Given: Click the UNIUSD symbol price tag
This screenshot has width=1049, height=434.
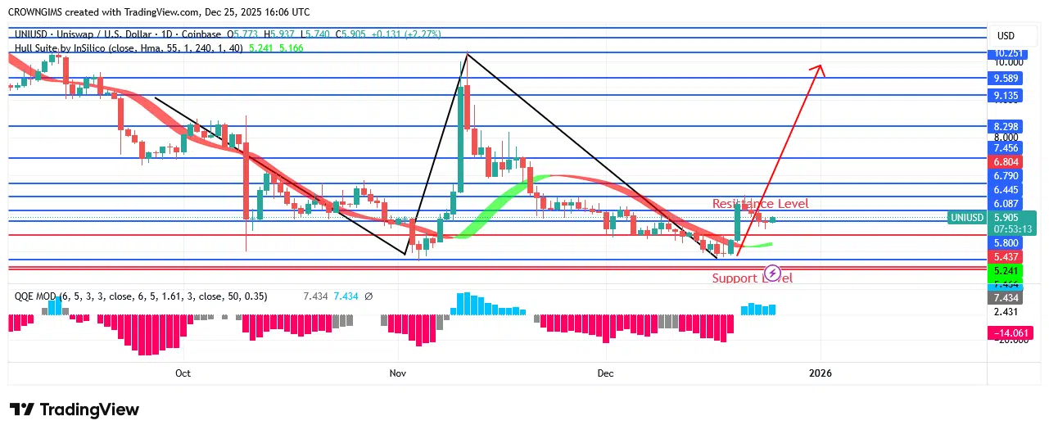Looking at the screenshot, I should [x=966, y=218].
